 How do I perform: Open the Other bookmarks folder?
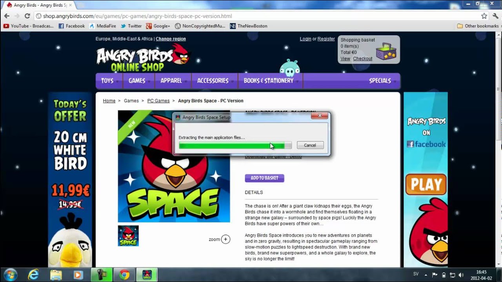[478, 26]
